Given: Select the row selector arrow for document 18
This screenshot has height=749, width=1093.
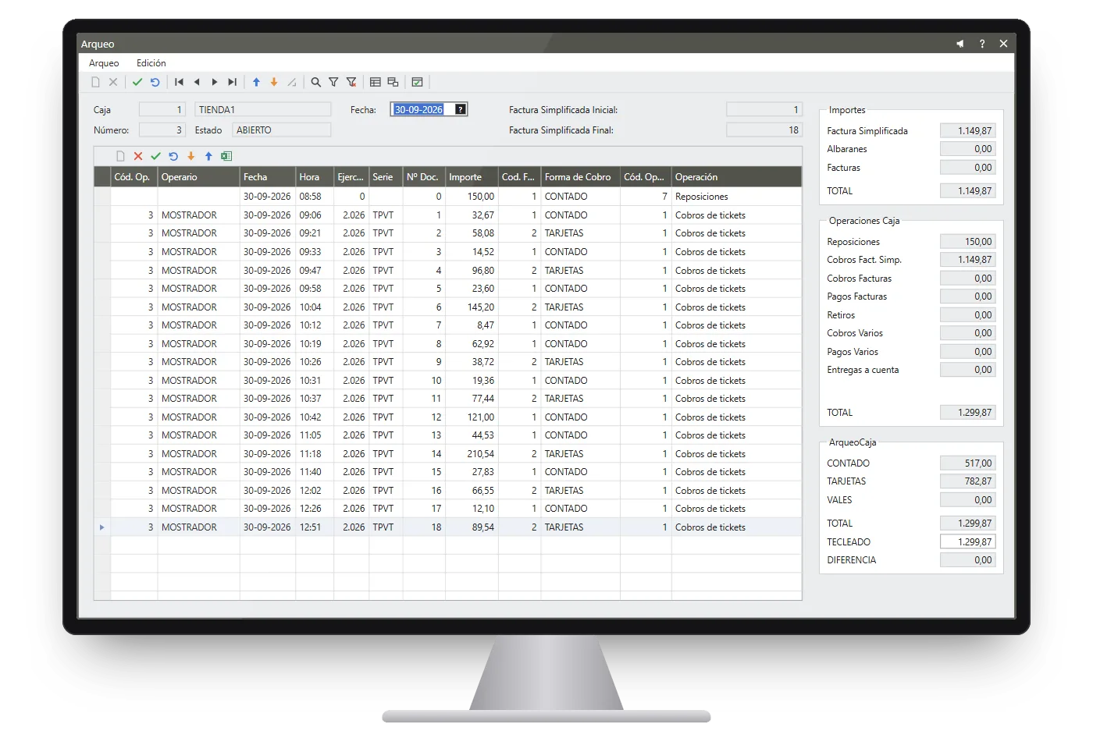Looking at the screenshot, I should point(102,527).
